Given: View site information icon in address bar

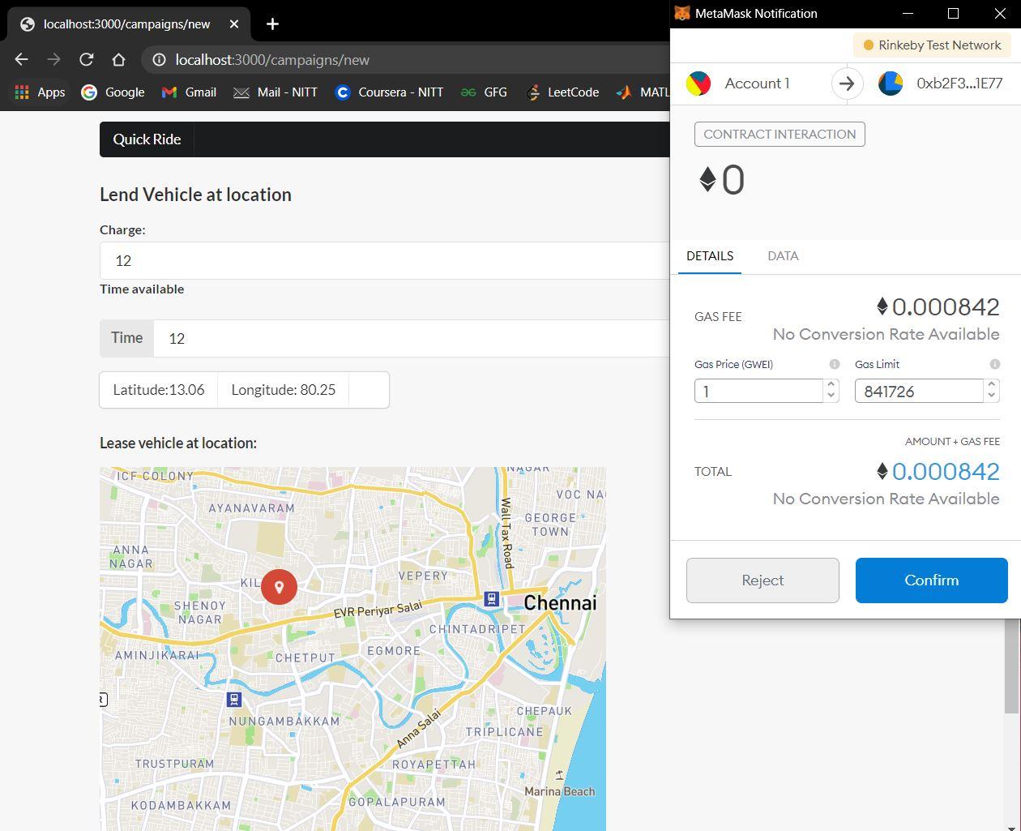Looking at the screenshot, I should pos(160,59).
